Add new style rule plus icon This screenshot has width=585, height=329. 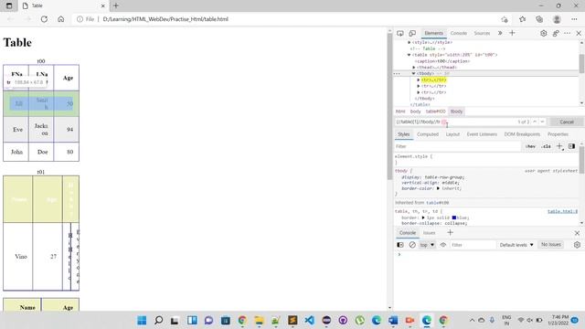(559, 146)
